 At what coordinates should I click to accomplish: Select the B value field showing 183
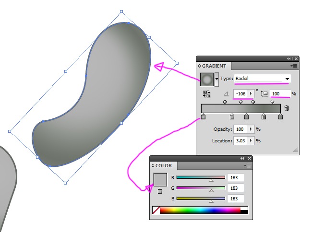coord(236,198)
